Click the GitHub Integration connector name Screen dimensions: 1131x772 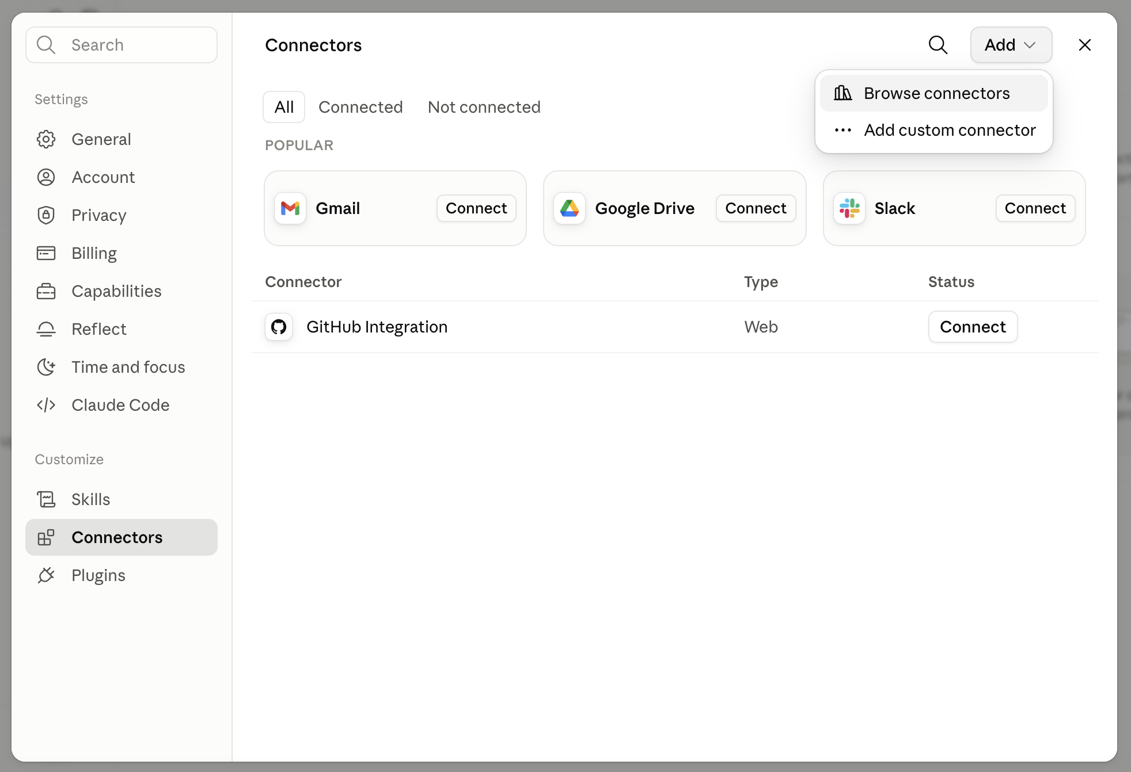[377, 327]
